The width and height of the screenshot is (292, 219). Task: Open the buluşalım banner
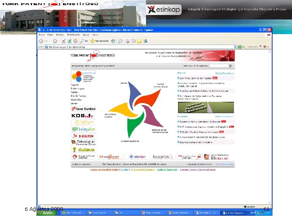point(84,129)
